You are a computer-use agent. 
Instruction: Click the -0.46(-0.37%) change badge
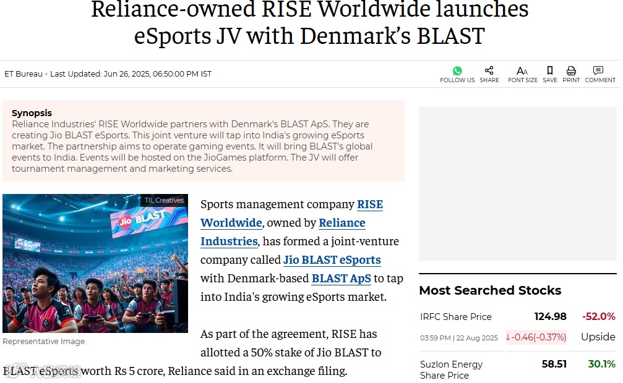pyautogui.click(x=536, y=337)
